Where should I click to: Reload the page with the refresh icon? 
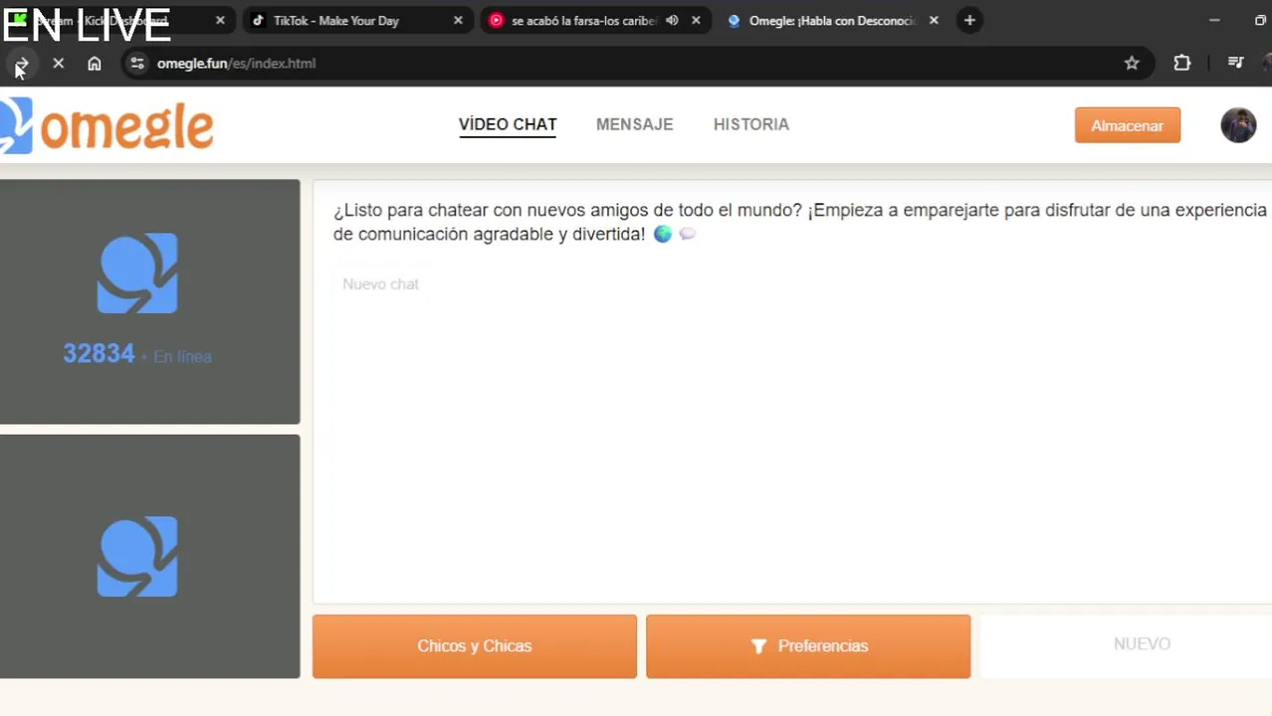pyautogui.click(x=21, y=64)
